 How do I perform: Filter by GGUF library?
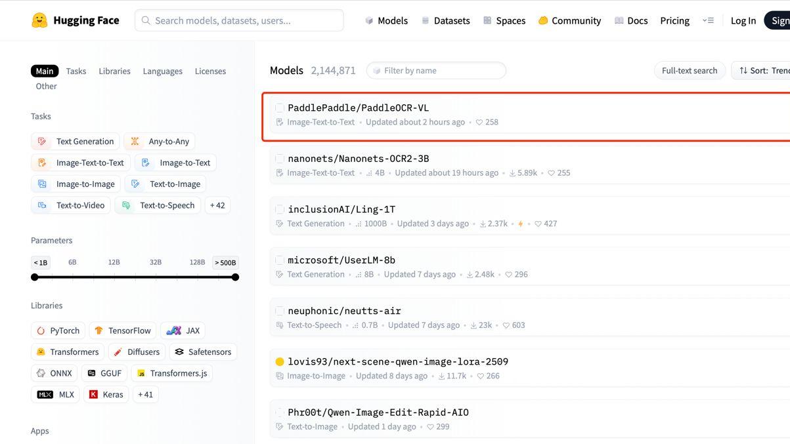pyautogui.click(x=104, y=373)
